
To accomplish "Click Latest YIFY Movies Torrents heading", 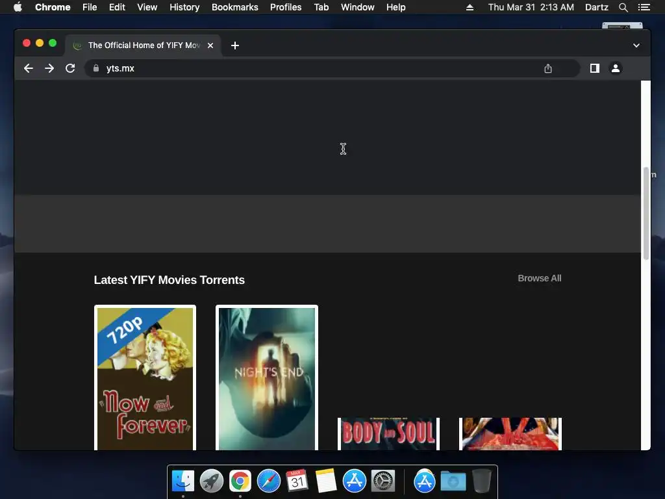I will click(169, 280).
